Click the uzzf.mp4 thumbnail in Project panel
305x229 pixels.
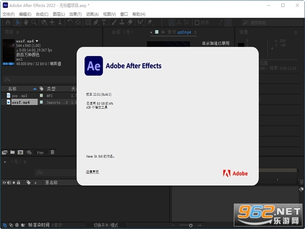[8, 52]
